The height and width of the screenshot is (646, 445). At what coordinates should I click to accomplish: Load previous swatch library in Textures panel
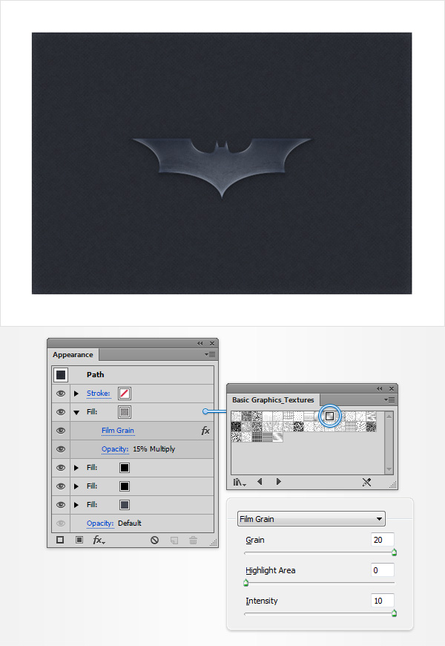[x=260, y=482]
